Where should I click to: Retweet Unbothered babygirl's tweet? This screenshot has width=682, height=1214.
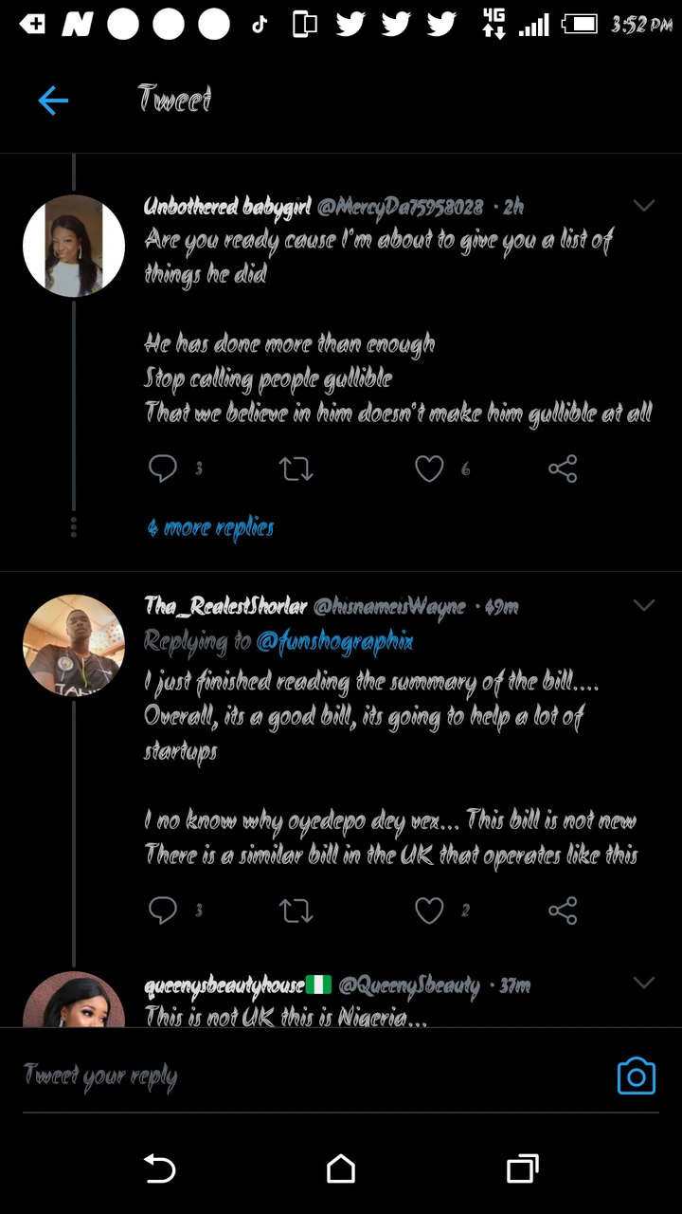[296, 469]
